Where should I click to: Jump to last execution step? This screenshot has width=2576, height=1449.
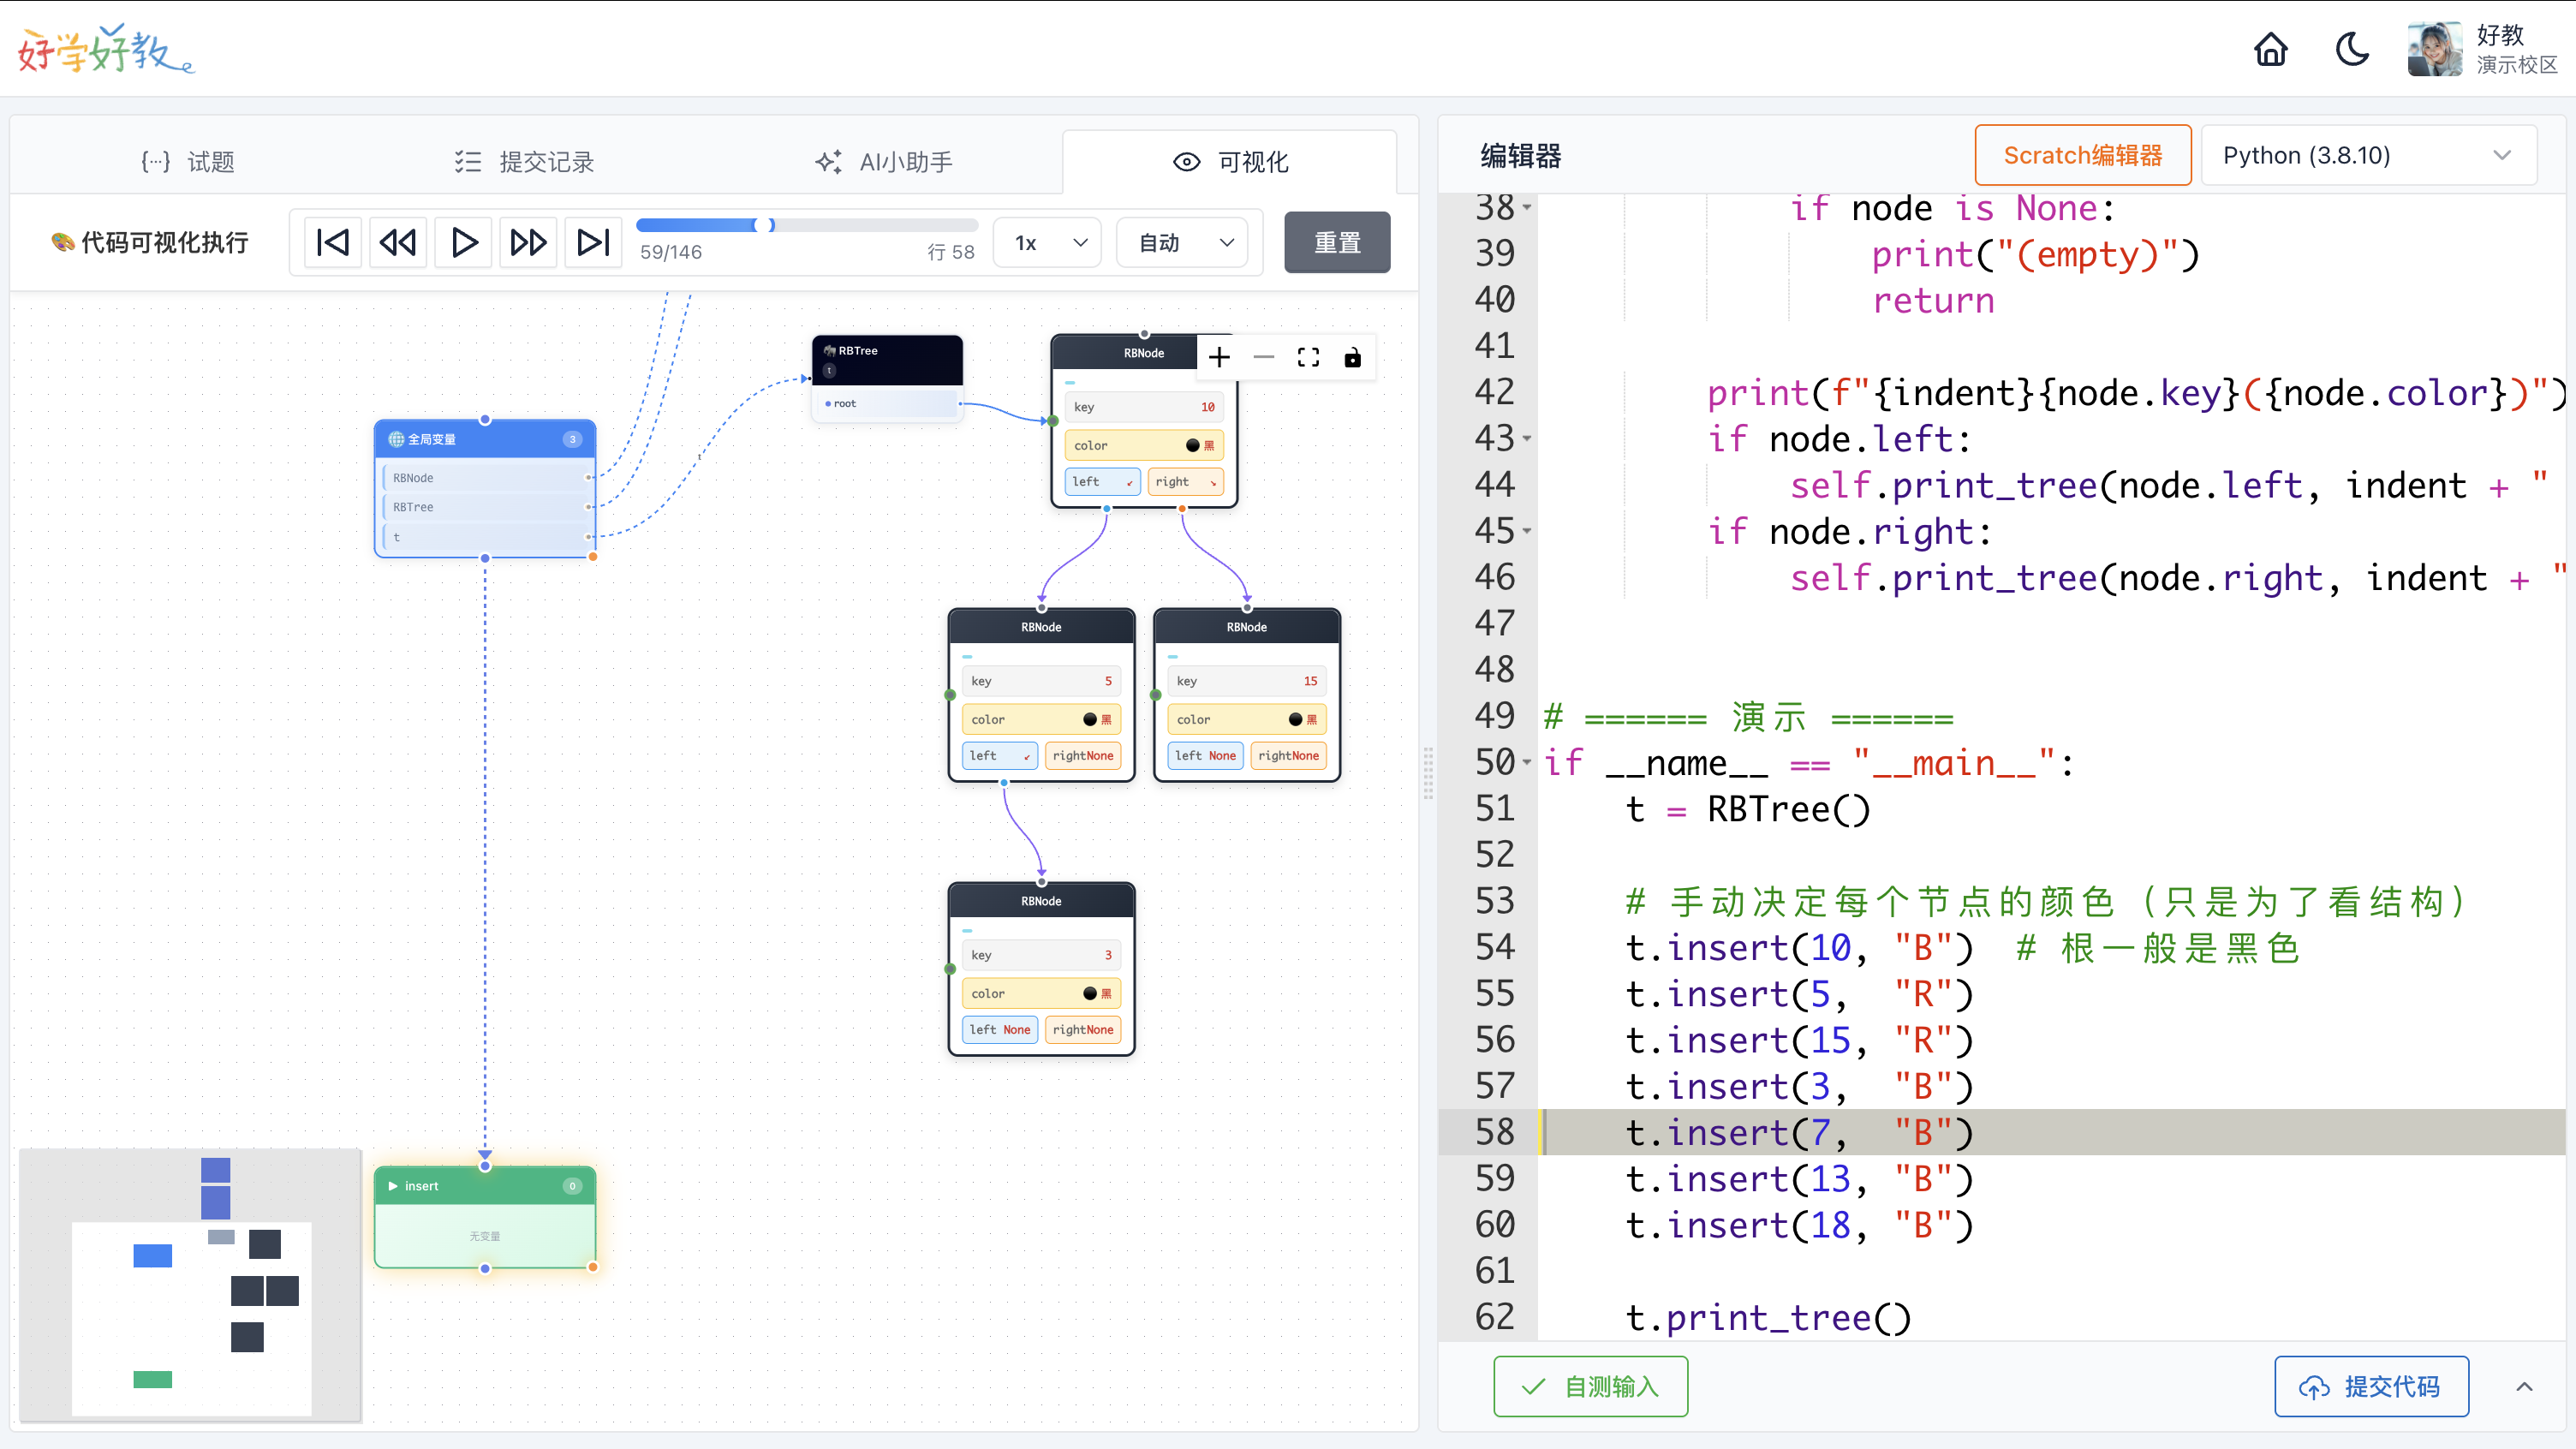click(x=593, y=242)
